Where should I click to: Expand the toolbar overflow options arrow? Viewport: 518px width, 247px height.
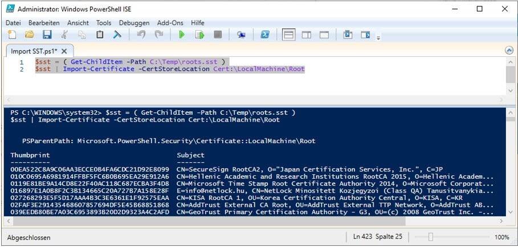point(378,37)
